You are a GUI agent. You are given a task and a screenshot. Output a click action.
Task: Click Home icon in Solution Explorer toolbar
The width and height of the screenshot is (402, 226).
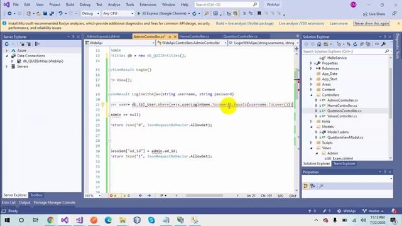pos(319,44)
